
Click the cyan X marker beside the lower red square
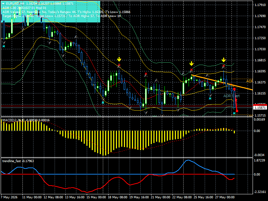234,113
